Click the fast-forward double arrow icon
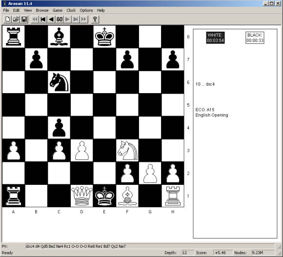The image size is (283, 257). click(84, 20)
